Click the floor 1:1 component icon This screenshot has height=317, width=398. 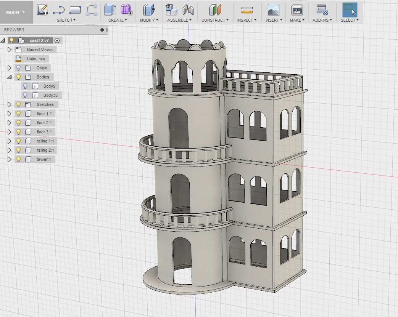(x=28, y=114)
